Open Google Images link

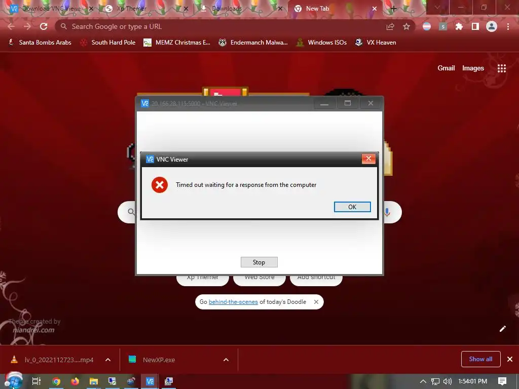click(473, 68)
